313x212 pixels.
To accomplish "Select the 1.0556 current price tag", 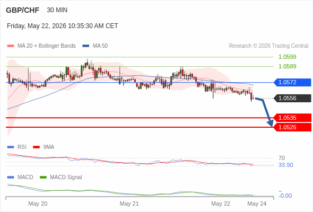I will [x=292, y=99].
